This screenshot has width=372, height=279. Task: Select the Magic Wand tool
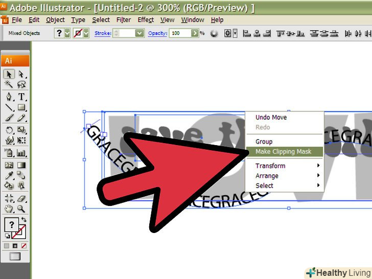9,84
